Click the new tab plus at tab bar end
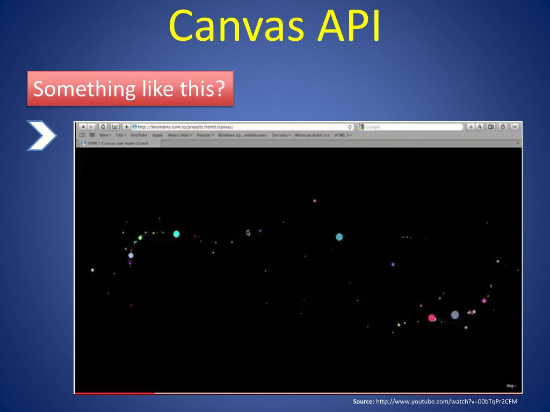The width and height of the screenshot is (550, 412). [x=517, y=143]
